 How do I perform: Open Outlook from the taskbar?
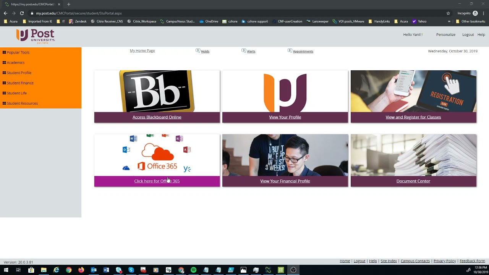94,270
